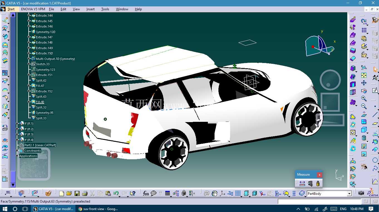Open the Insert menu
The height and width of the screenshot is (212, 379).
(90, 9)
